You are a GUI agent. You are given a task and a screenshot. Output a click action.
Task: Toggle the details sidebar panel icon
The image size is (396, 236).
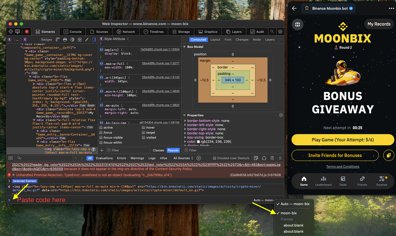click(x=94, y=40)
